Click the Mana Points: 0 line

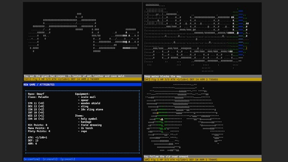coord(38,128)
